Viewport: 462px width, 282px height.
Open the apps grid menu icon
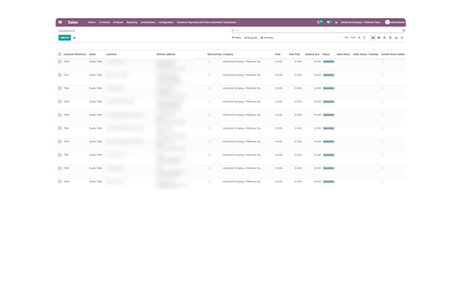(60, 22)
